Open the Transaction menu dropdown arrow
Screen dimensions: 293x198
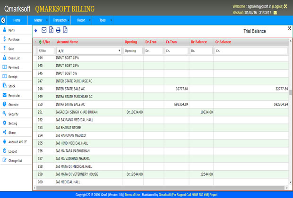pos(69,20)
